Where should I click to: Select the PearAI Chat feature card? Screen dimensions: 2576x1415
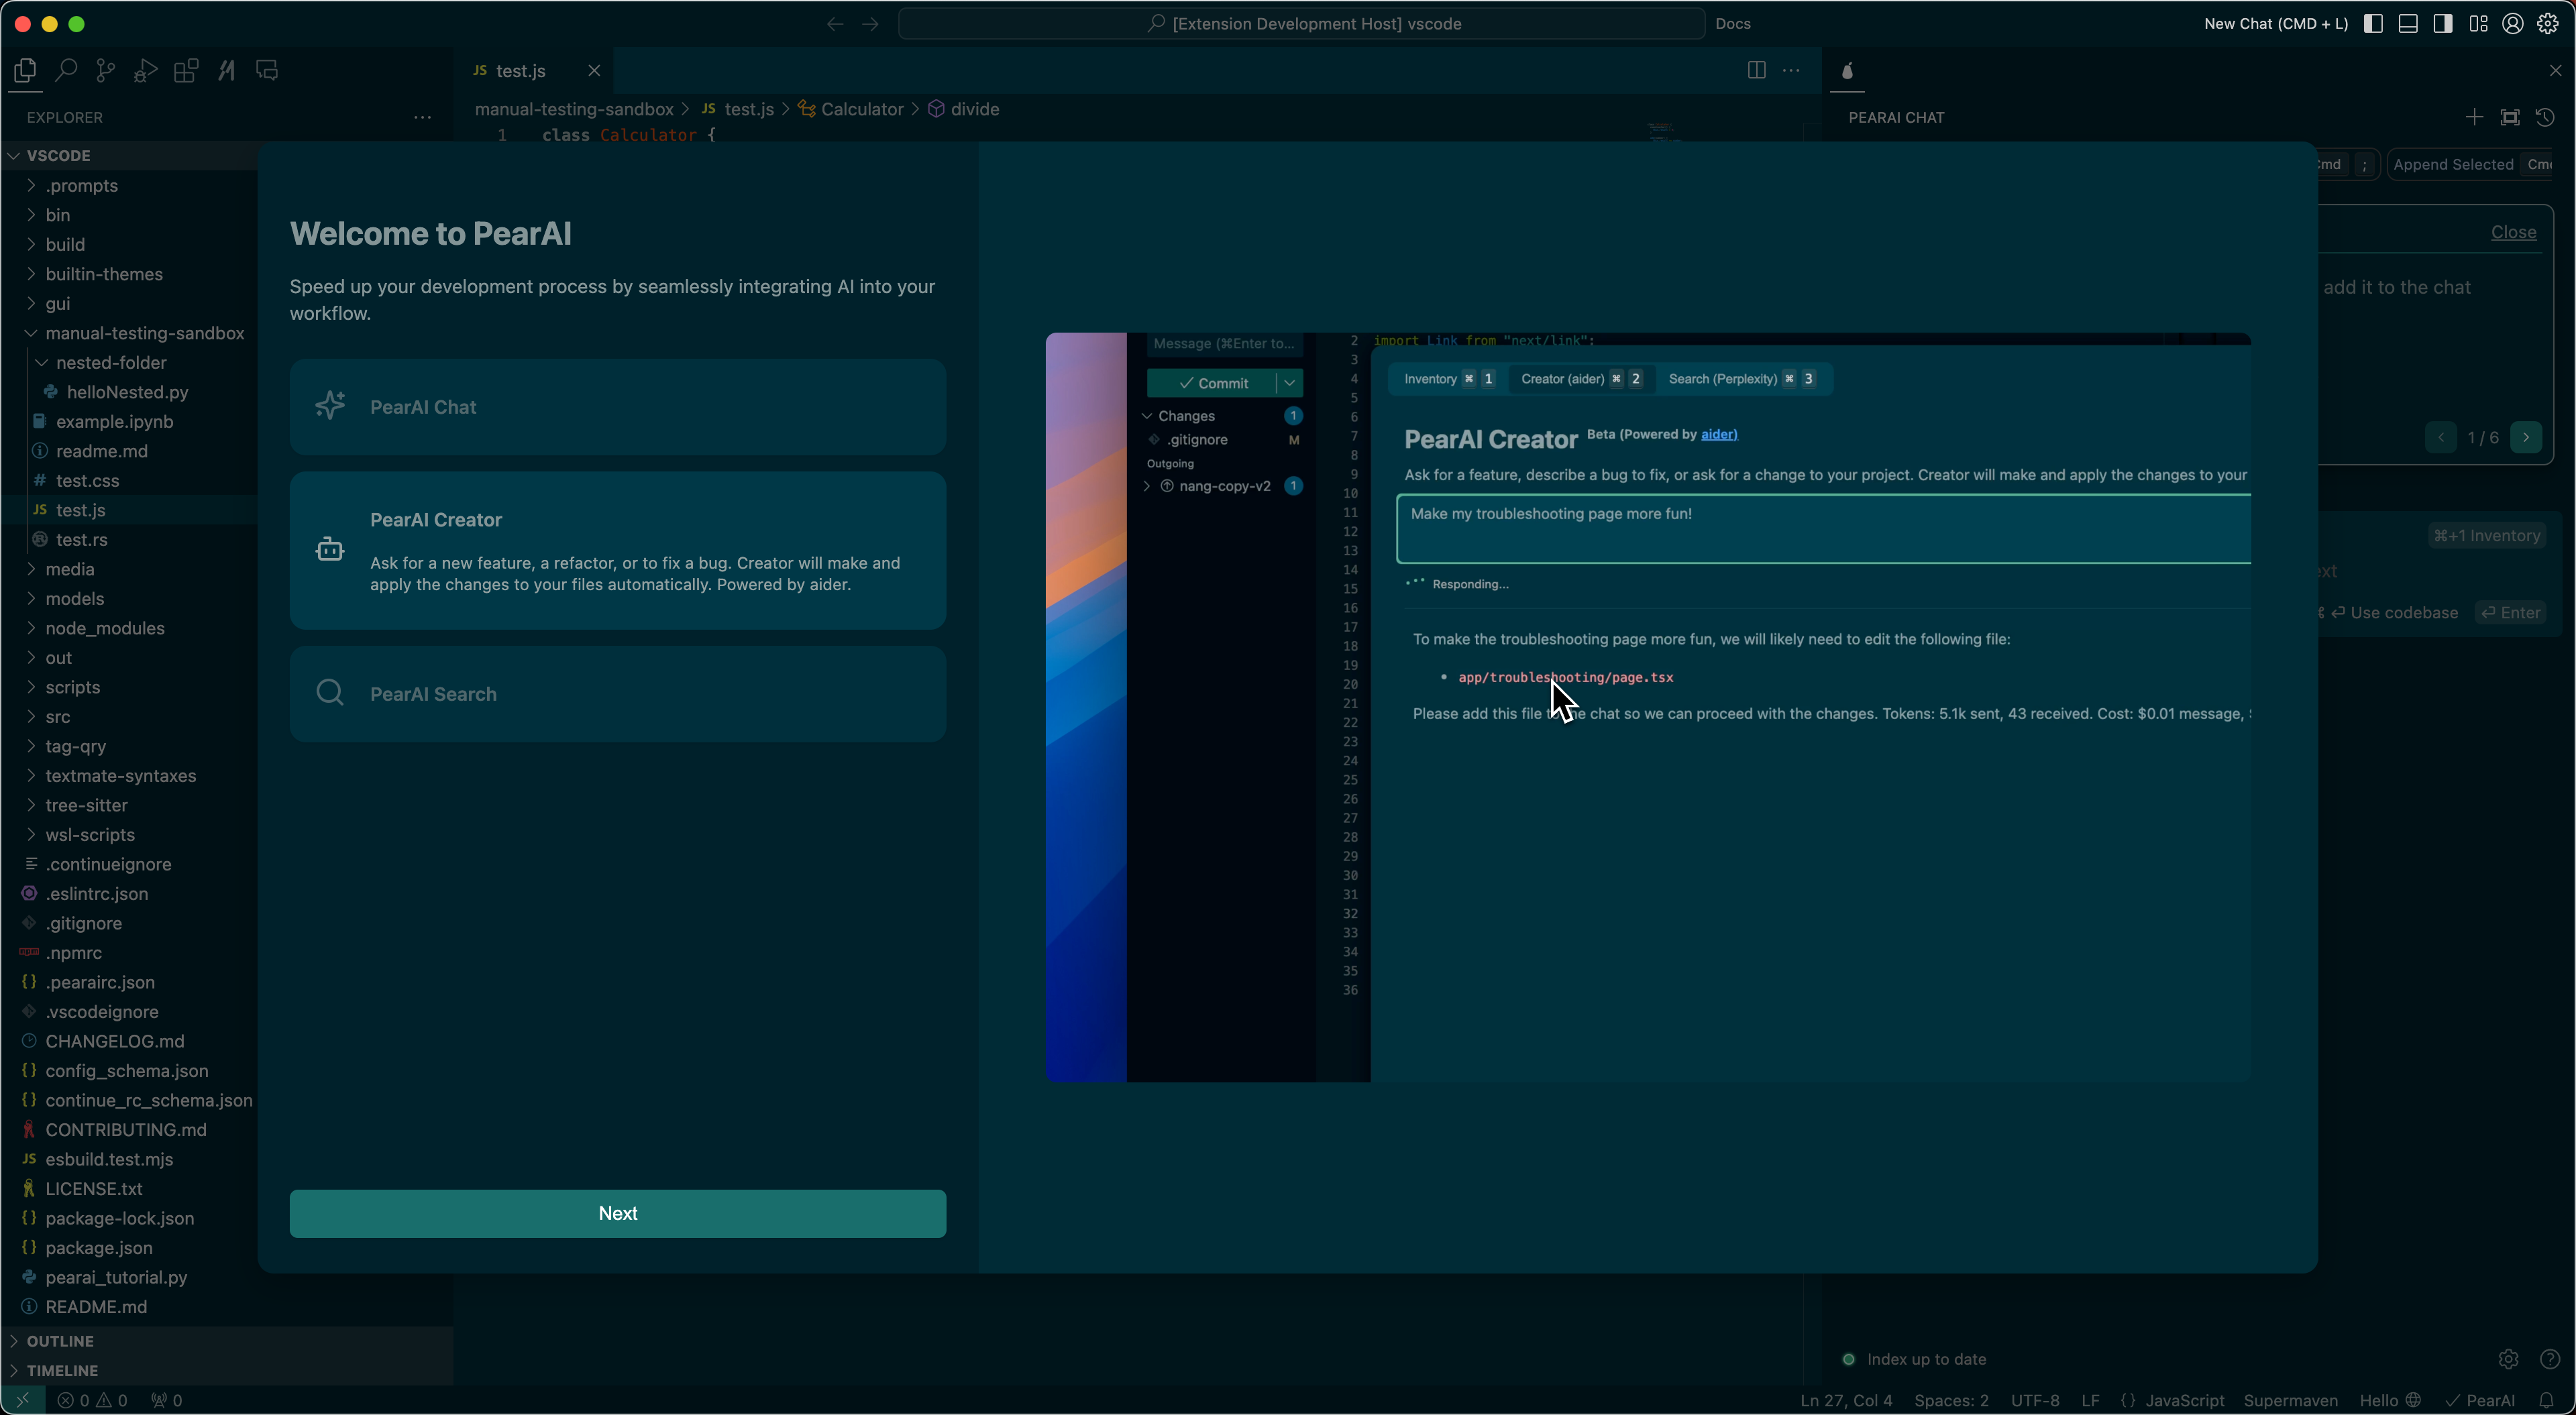tap(617, 407)
